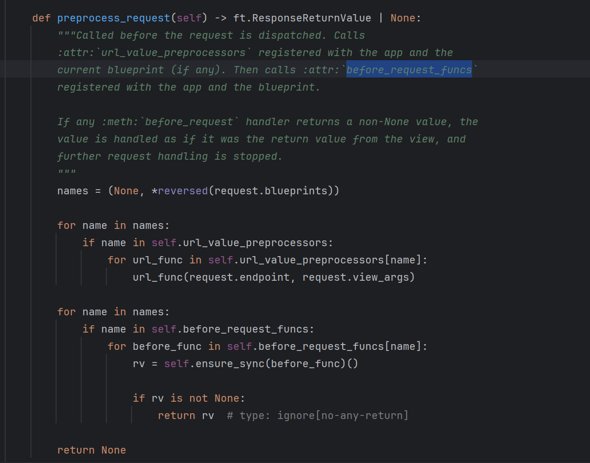Viewport: 590px width, 463px height.
Task: Click the names variable in the assignment line
Action: [73, 191]
